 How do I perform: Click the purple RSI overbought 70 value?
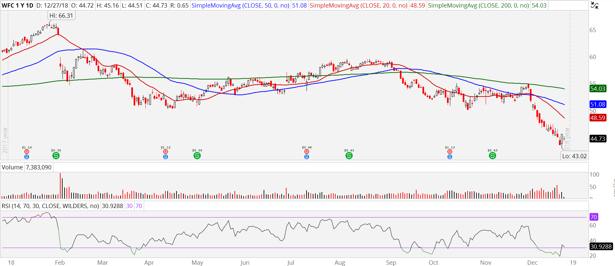click(x=139, y=206)
